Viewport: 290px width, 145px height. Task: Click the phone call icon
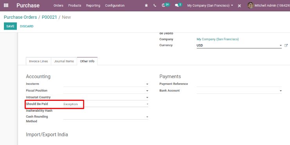[x=155, y=5]
